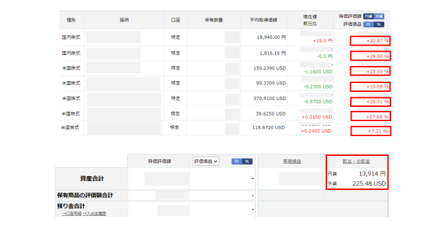Click the 平均取得価額 column header
Image resolution: width=436 pixels, height=245 pixels.
click(x=264, y=20)
